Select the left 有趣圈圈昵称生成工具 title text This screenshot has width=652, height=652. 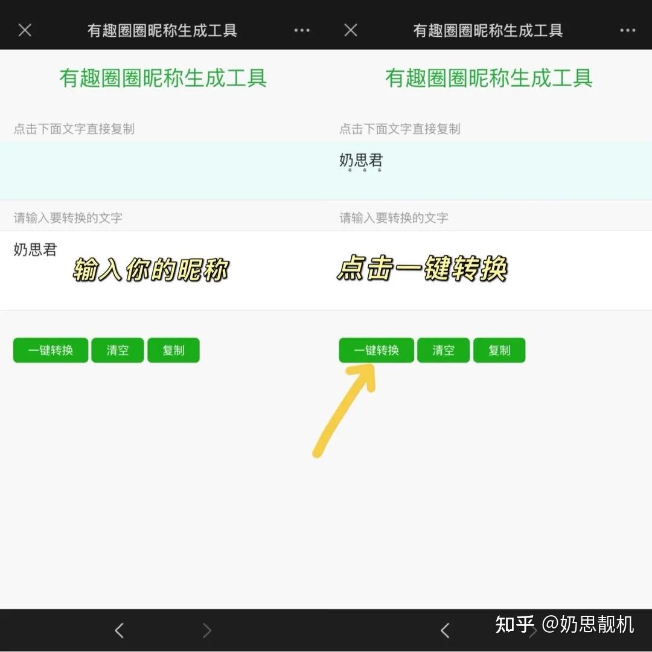pyautogui.click(x=163, y=78)
